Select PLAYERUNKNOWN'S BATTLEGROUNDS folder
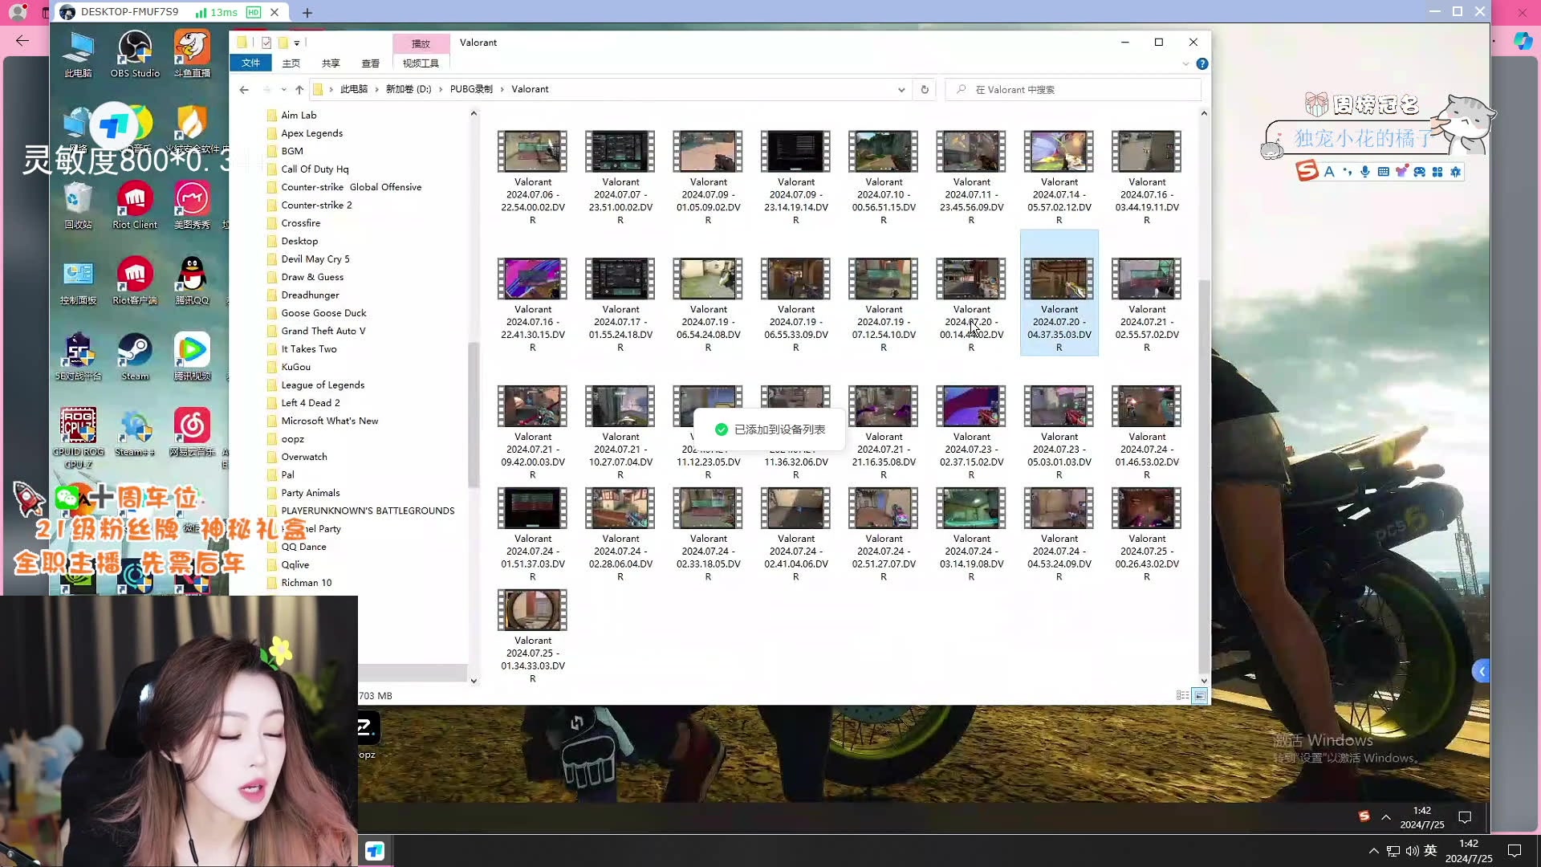The height and width of the screenshot is (867, 1541). (x=368, y=511)
